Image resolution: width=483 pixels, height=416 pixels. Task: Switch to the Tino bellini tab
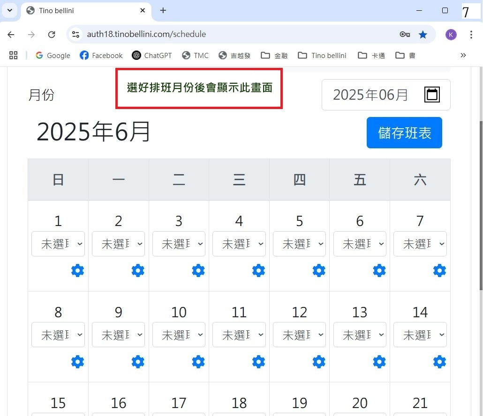click(84, 10)
